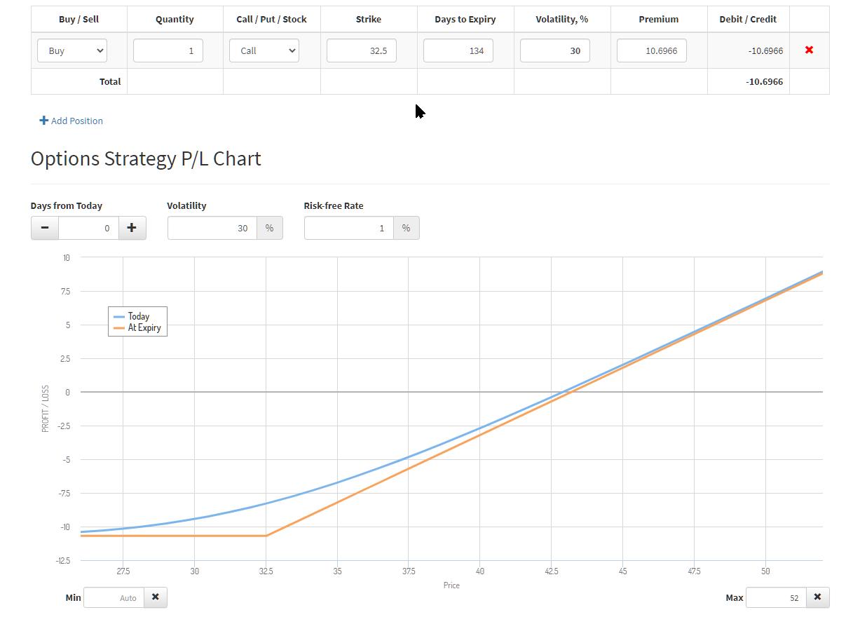Clear the Min price value
860x617 pixels.
coord(156,597)
